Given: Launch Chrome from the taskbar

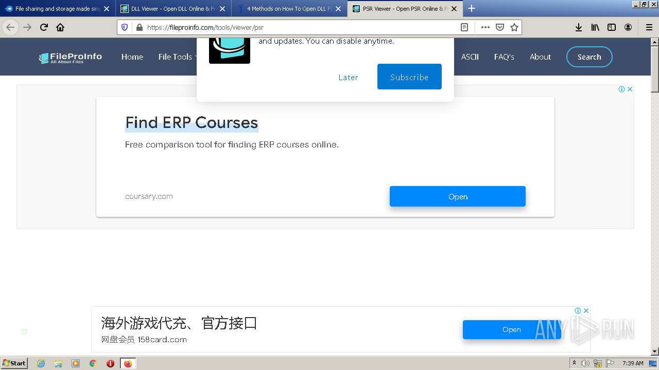Looking at the screenshot, I should (x=93, y=363).
